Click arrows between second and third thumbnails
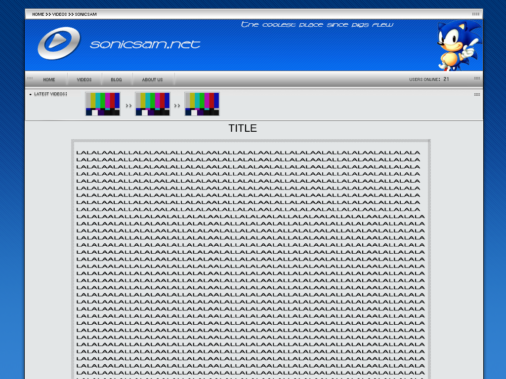 tap(177, 106)
